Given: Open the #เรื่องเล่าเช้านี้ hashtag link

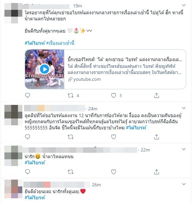Looking at the screenshot, I should (x=60, y=43).
